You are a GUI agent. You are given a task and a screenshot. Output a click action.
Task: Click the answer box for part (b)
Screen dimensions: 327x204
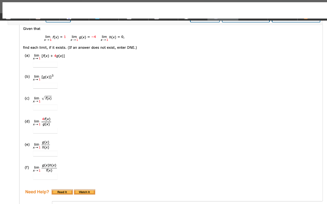click(45, 86)
